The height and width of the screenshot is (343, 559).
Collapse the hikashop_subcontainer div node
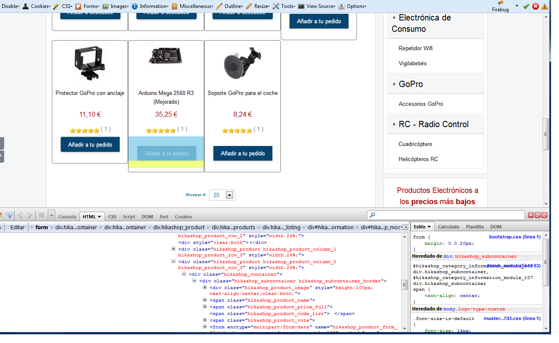coord(194,281)
